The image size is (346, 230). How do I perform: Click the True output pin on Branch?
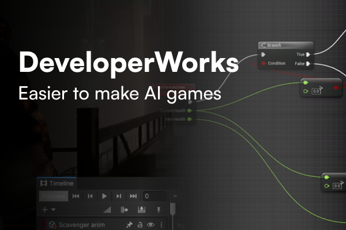tap(309, 55)
